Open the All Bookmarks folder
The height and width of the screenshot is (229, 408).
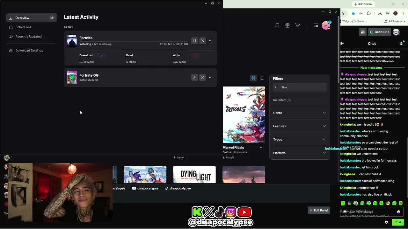click(394, 21)
